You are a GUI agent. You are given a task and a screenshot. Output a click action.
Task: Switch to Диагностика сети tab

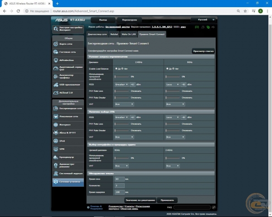tap(97, 34)
